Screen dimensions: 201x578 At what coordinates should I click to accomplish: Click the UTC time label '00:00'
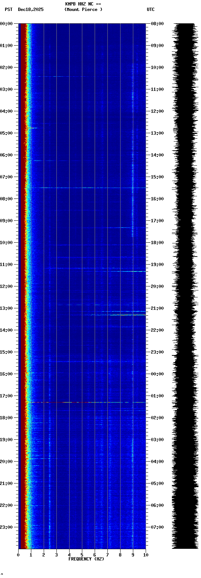[157, 374]
